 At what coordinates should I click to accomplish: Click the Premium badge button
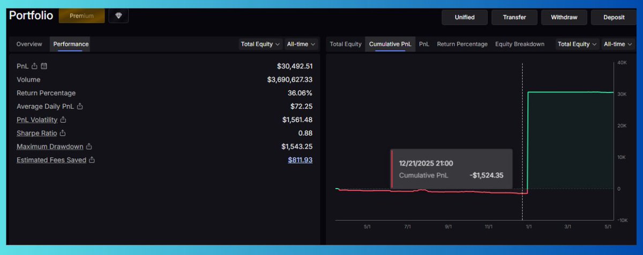point(81,16)
